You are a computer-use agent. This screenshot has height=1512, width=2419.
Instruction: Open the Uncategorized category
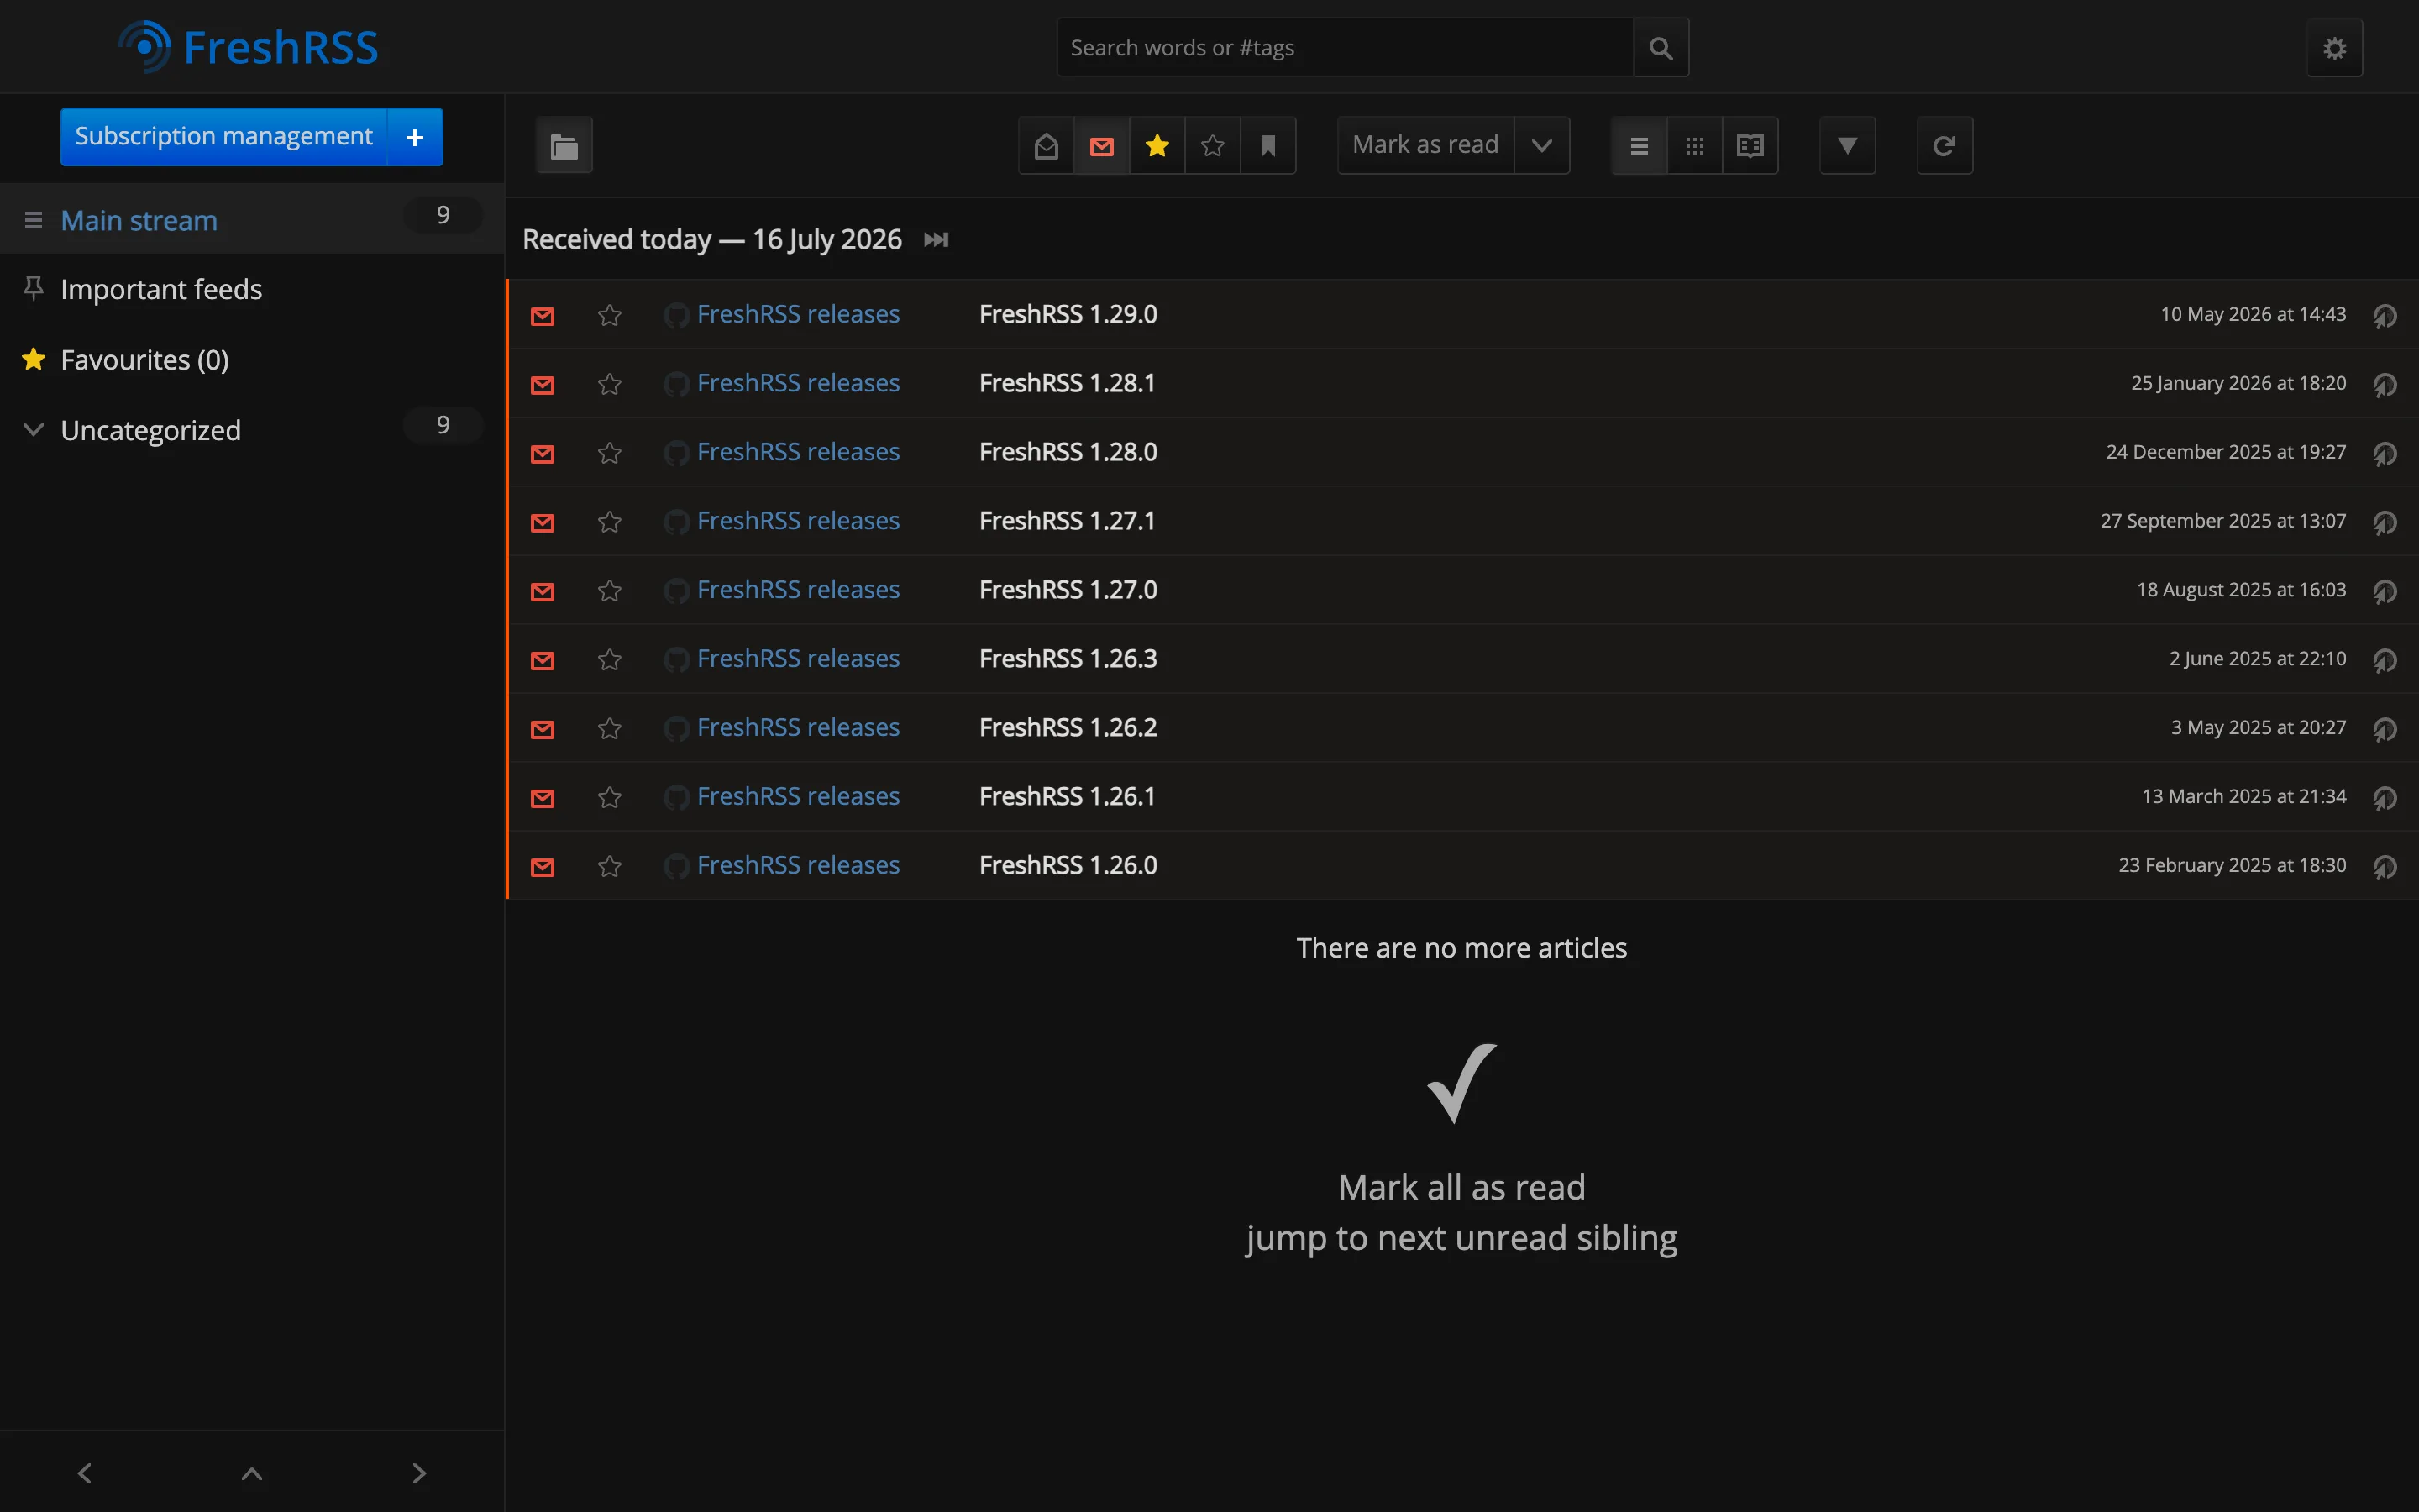pyautogui.click(x=151, y=430)
